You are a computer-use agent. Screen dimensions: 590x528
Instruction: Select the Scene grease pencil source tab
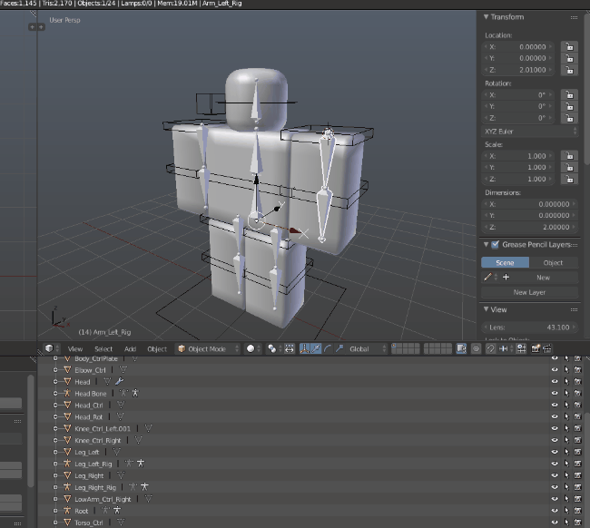(505, 262)
